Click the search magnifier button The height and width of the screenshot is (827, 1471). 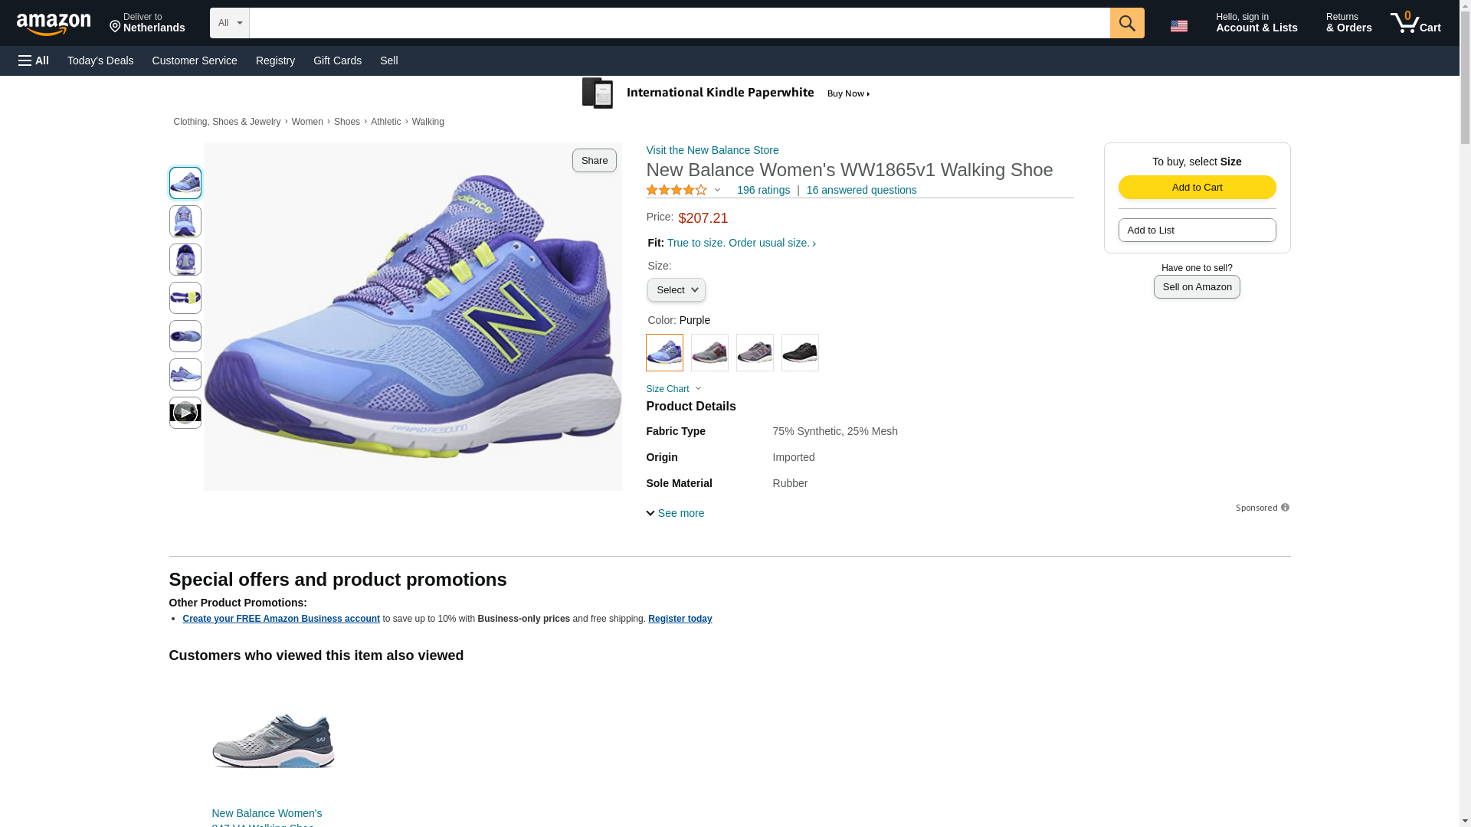tap(1126, 23)
